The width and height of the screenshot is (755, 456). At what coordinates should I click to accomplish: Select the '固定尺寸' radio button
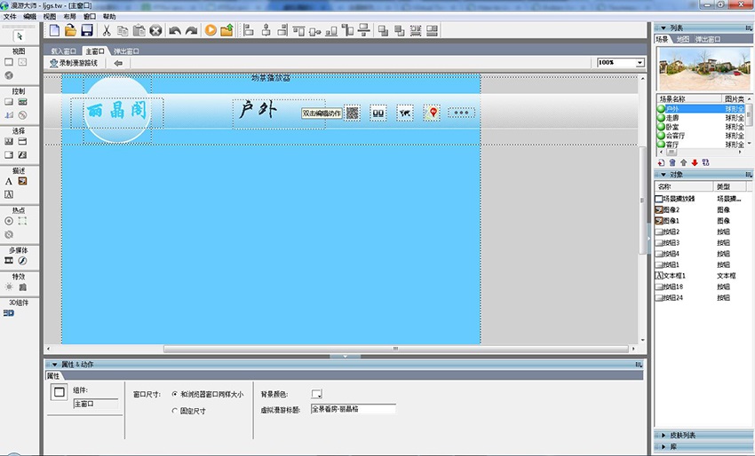(x=174, y=411)
